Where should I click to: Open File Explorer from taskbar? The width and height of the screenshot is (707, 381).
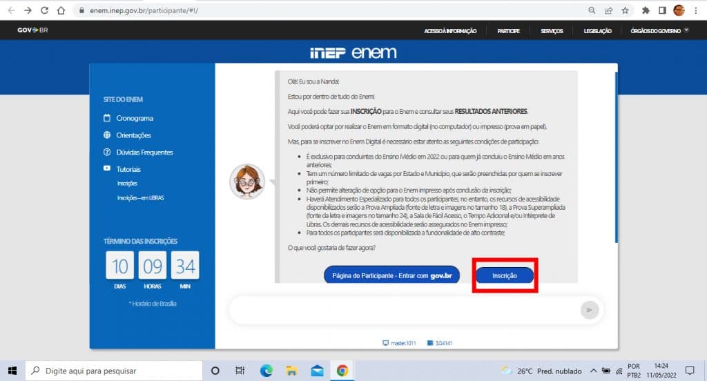[x=291, y=371]
